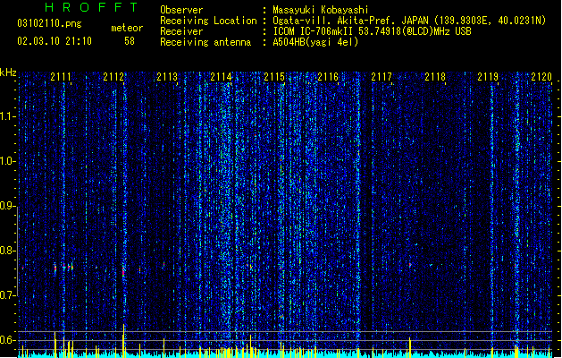Click the 2111 time marker
This screenshot has height=358, width=562.
[x=61, y=77]
